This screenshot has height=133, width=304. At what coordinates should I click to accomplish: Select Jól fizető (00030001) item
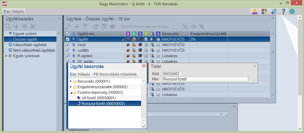click(105, 98)
